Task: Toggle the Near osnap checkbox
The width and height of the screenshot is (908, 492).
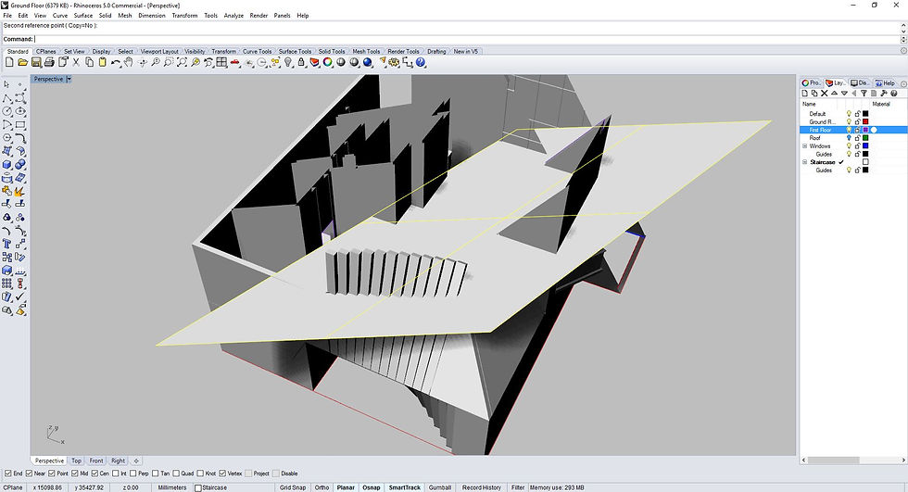Action: (x=30, y=473)
